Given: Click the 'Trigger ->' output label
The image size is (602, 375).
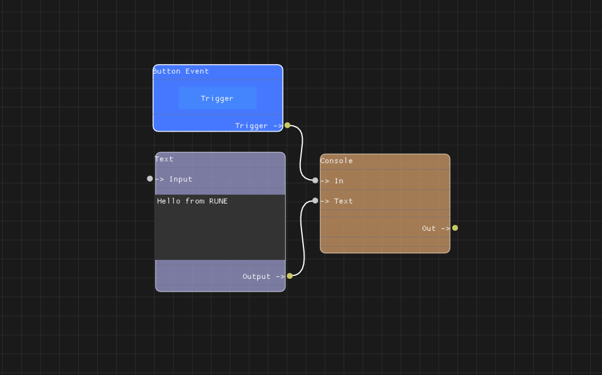Looking at the screenshot, I should [258, 126].
